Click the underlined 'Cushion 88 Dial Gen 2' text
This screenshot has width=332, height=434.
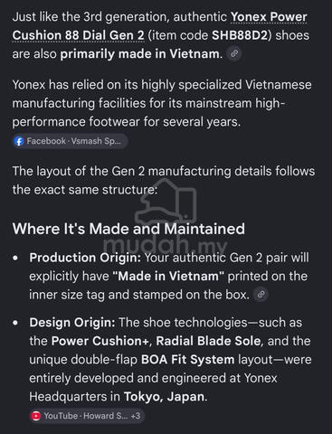pos(79,35)
